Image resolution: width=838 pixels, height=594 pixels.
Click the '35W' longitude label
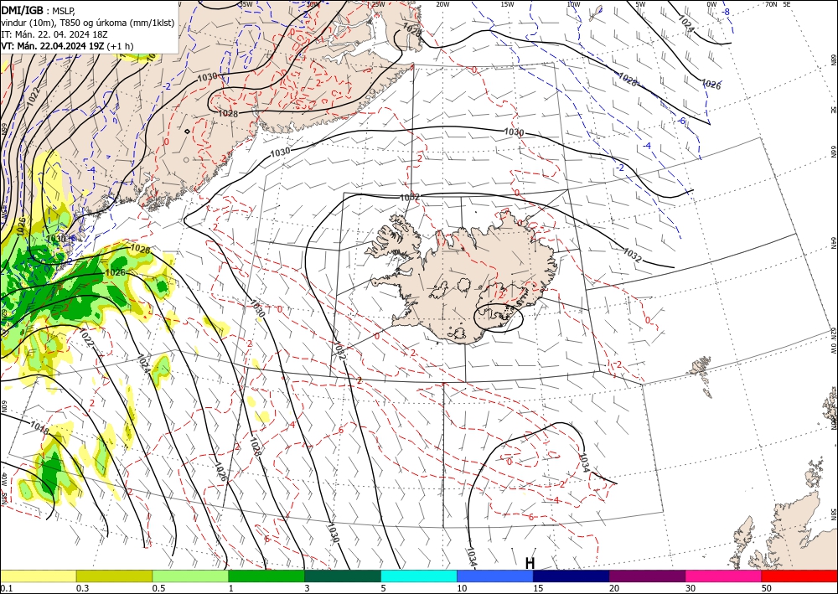click(246, 4)
